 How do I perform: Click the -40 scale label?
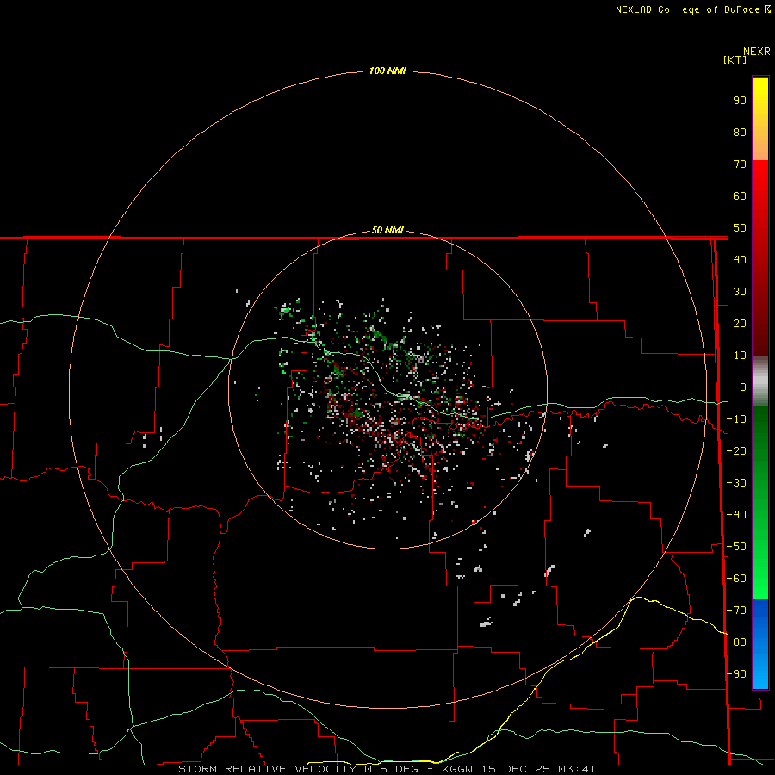736,515
